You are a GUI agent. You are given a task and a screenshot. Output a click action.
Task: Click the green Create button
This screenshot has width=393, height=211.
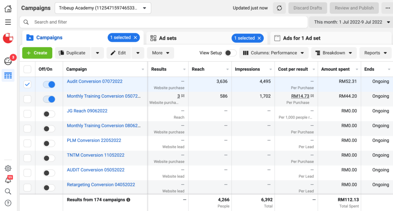[37, 53]
